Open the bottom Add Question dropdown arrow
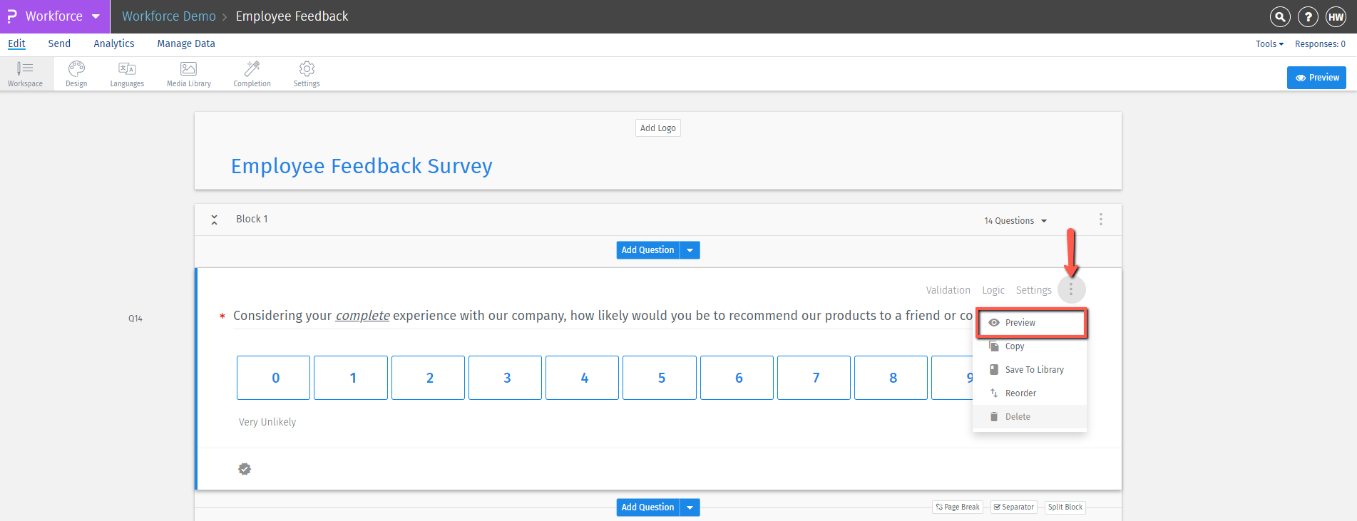1357x521 pixels. click(x=690, y=507)
